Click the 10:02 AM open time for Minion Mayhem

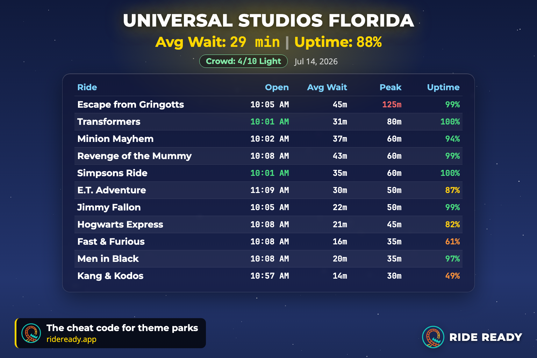(270, 139)
